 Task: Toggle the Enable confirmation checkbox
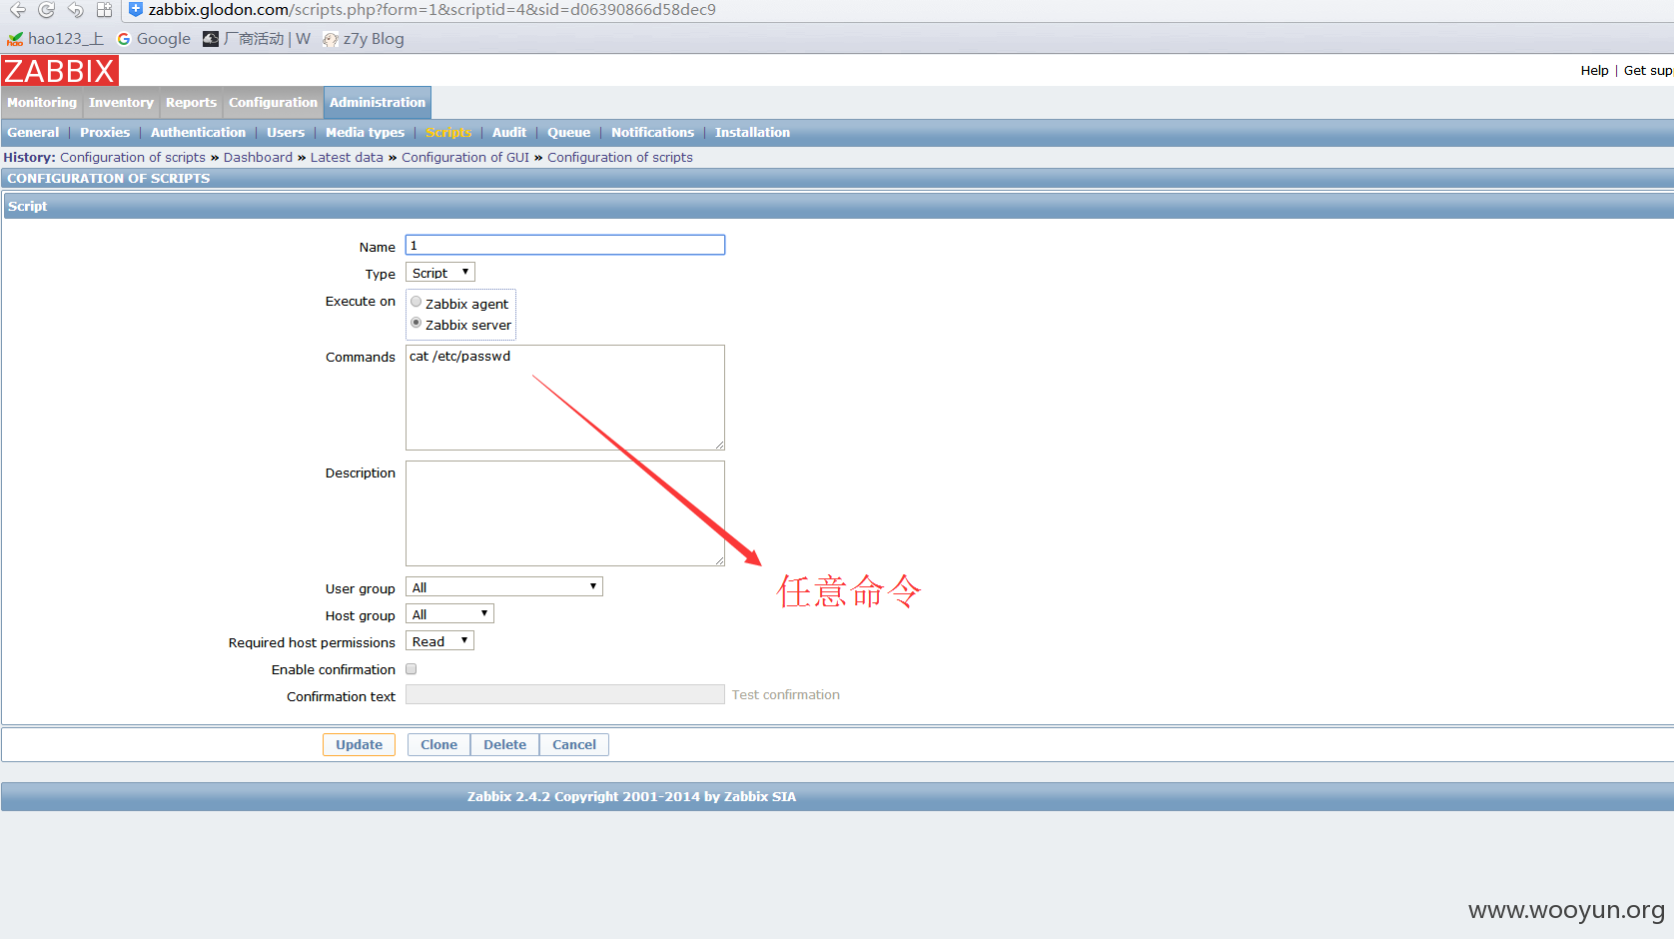411,669
